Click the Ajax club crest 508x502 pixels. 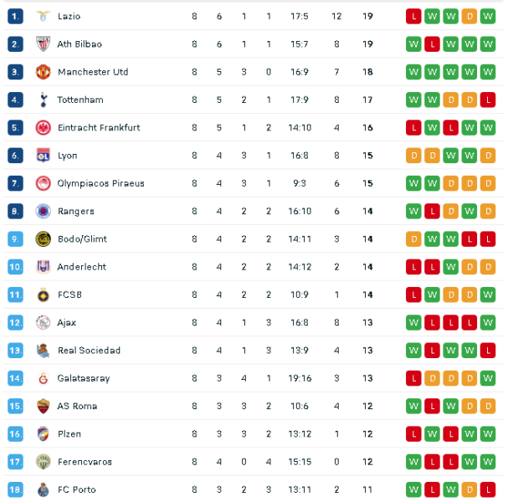(43, 323)
